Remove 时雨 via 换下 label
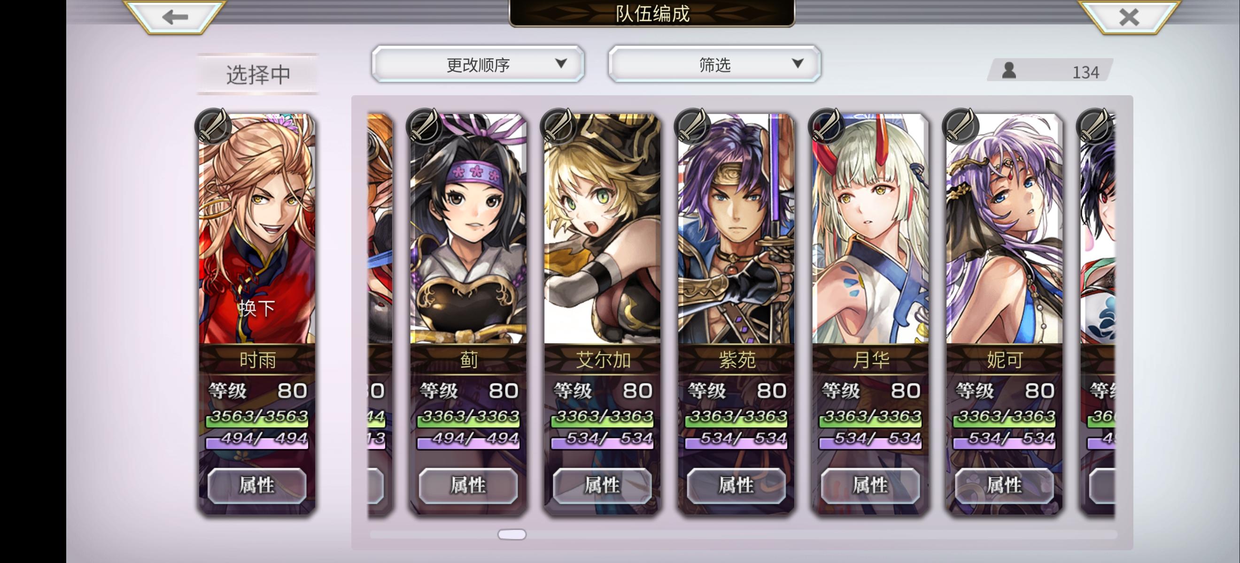This screenshot has height=563, width=1240. point(257,308)
